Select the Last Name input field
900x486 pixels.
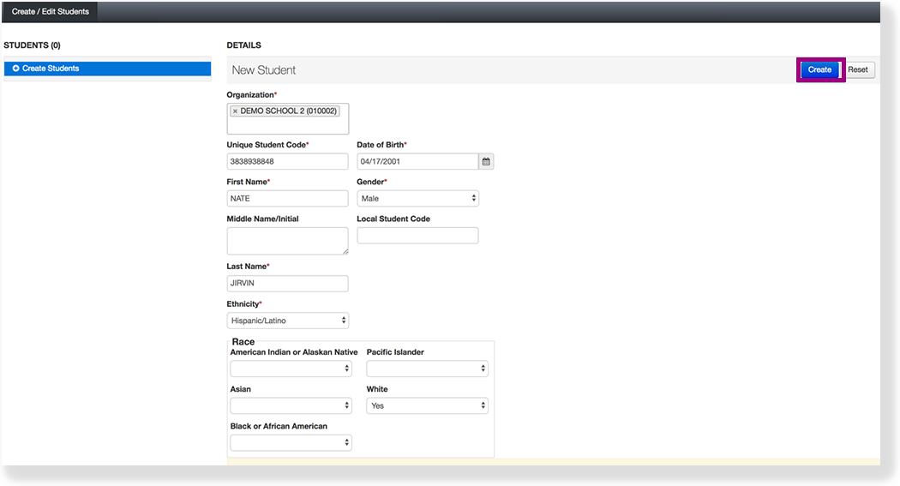287,284
